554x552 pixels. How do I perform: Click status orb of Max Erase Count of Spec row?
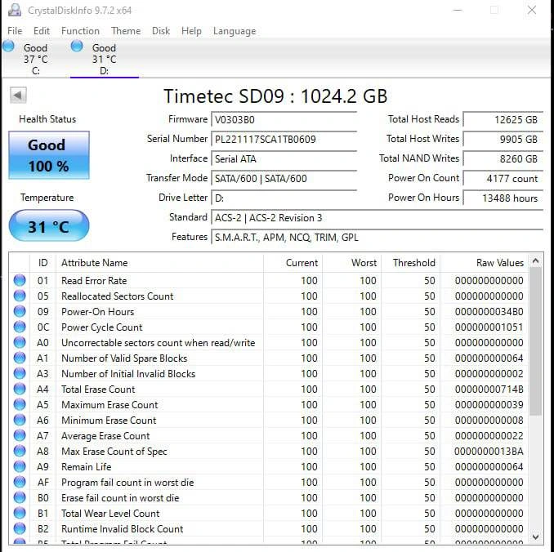point(20,452)
